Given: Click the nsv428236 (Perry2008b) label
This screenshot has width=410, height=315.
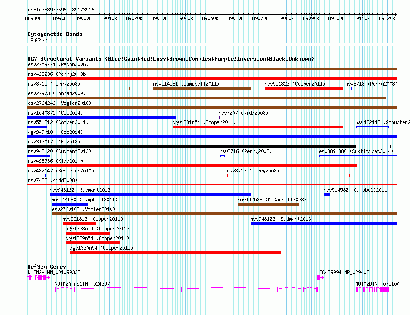Looking at the screenshot, I should click(x=58, y=74).
